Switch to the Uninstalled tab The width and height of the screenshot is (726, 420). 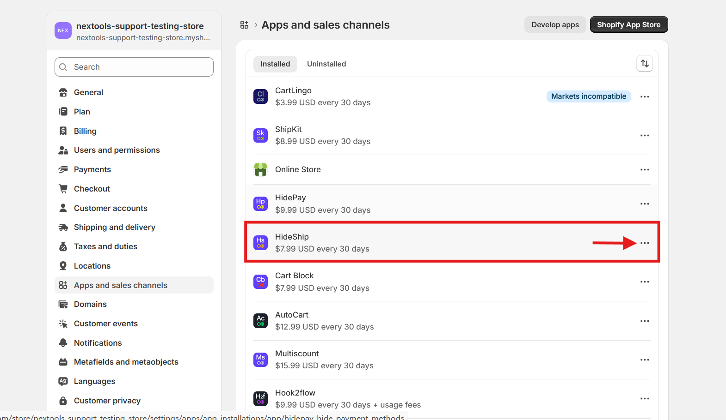pyautogui.click(x=326, y=64)
